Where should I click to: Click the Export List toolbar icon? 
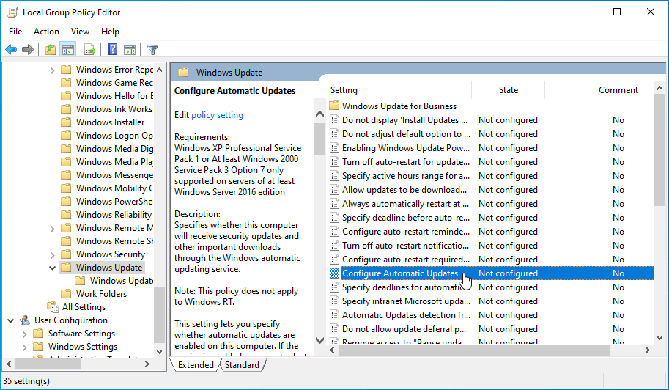[x=90, y=50]
